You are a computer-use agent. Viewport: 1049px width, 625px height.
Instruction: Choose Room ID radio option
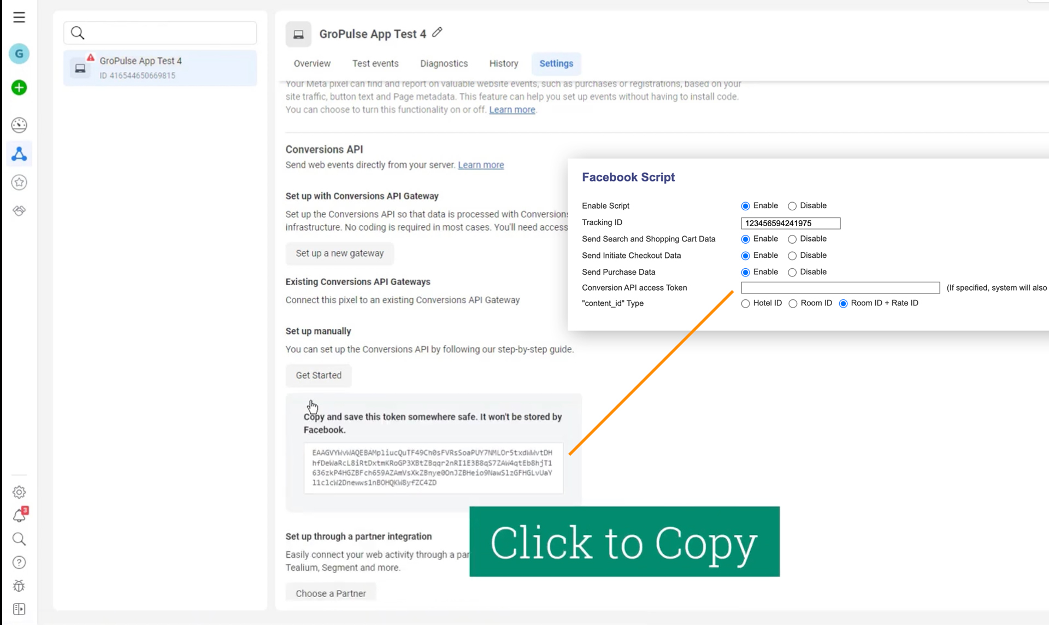[793, 304]
